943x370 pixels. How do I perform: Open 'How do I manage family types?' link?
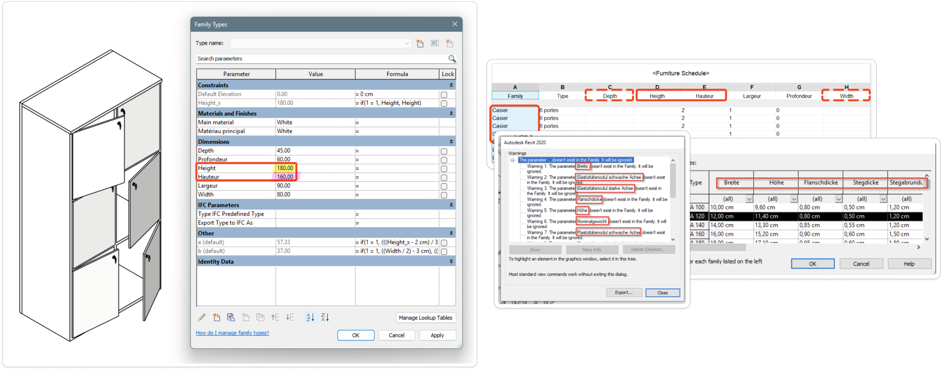pyautogui.click(x=232, y=333)
